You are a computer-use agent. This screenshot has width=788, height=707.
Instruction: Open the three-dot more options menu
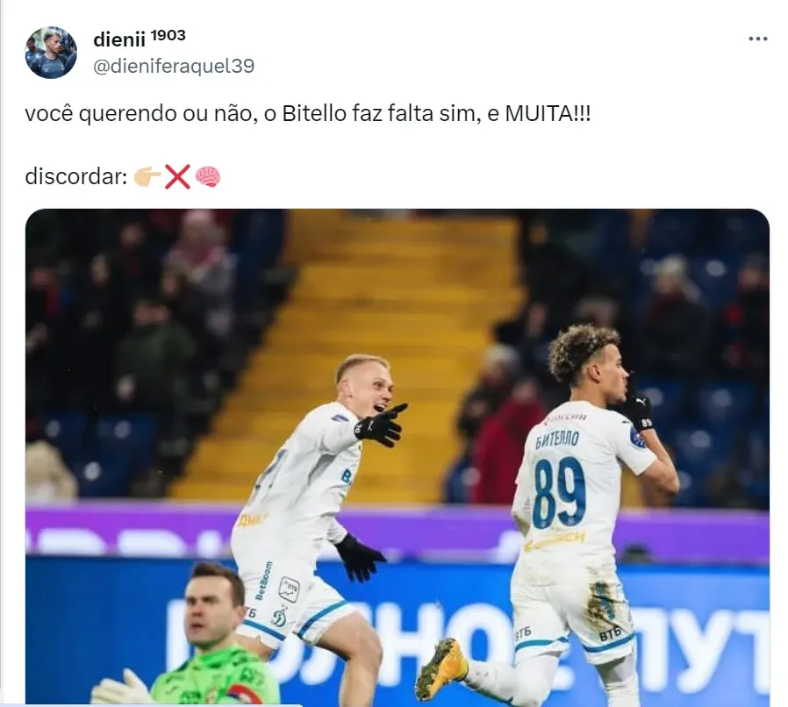(x=757, y=39)
